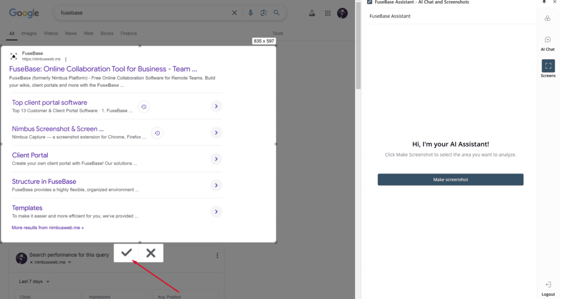This screenshot has width=562, height=299.
Task: Log out of FuseBase Assistant
Action: click(x=548, y=289)
